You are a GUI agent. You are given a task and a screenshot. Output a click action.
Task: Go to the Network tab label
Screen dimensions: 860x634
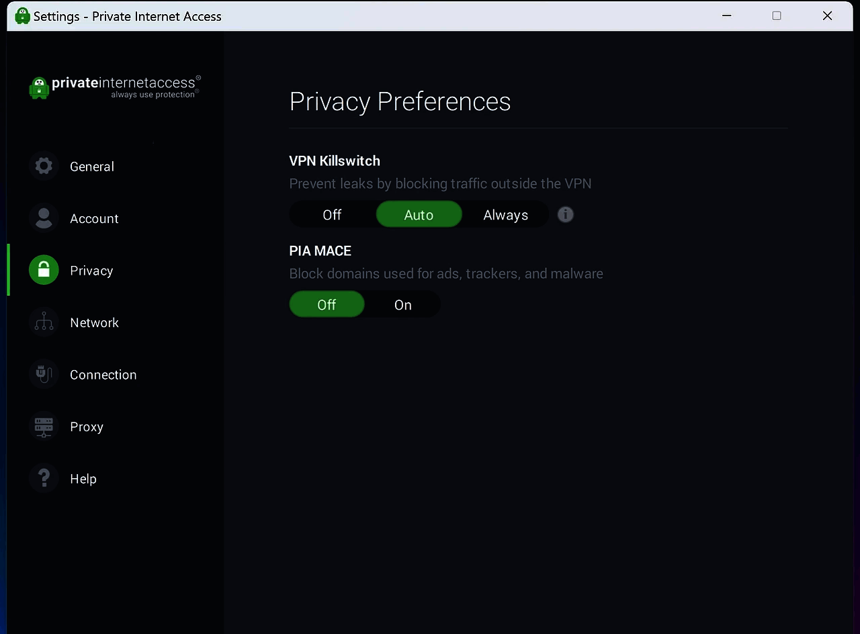[94, 323]
